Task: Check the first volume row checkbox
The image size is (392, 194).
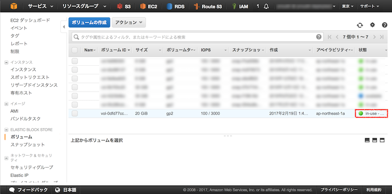Action: pyautogui.click(x=74, y=61)
